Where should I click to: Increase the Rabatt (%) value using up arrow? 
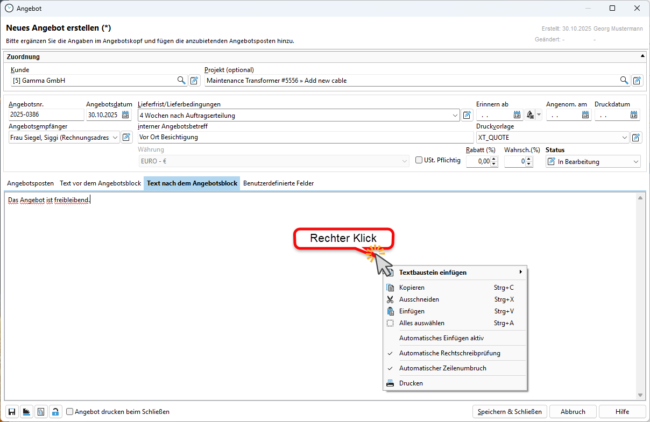[x=494, y=159]
